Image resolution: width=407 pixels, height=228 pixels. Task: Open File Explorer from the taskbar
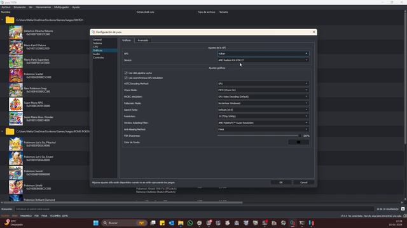pyautogui.click(x=181, y=223)
